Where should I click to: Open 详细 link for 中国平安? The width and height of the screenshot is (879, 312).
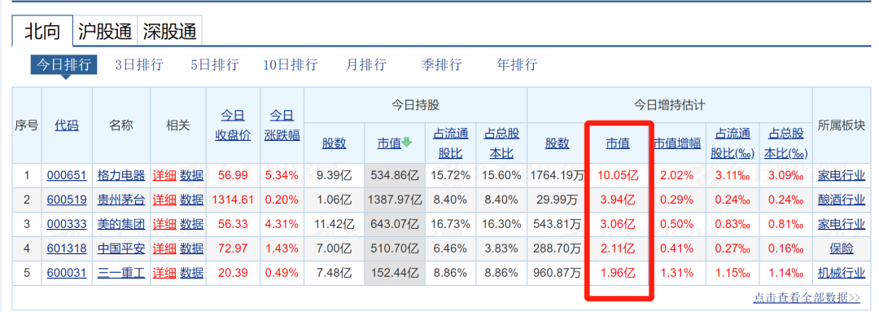pos(164,248)
